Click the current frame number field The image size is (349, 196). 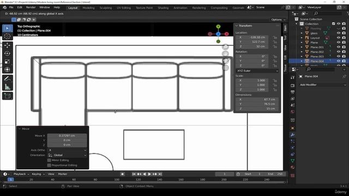225,174
